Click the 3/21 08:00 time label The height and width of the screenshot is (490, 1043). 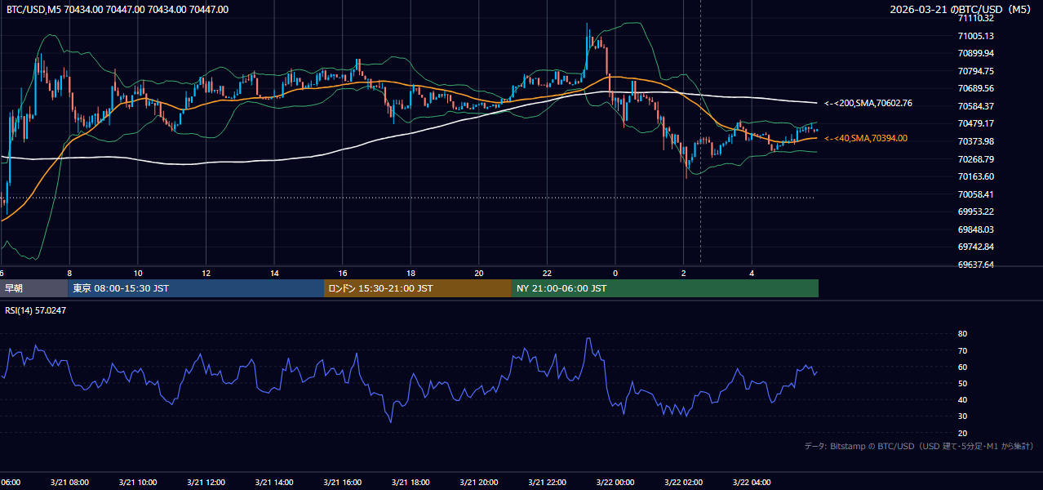[69, 483]
